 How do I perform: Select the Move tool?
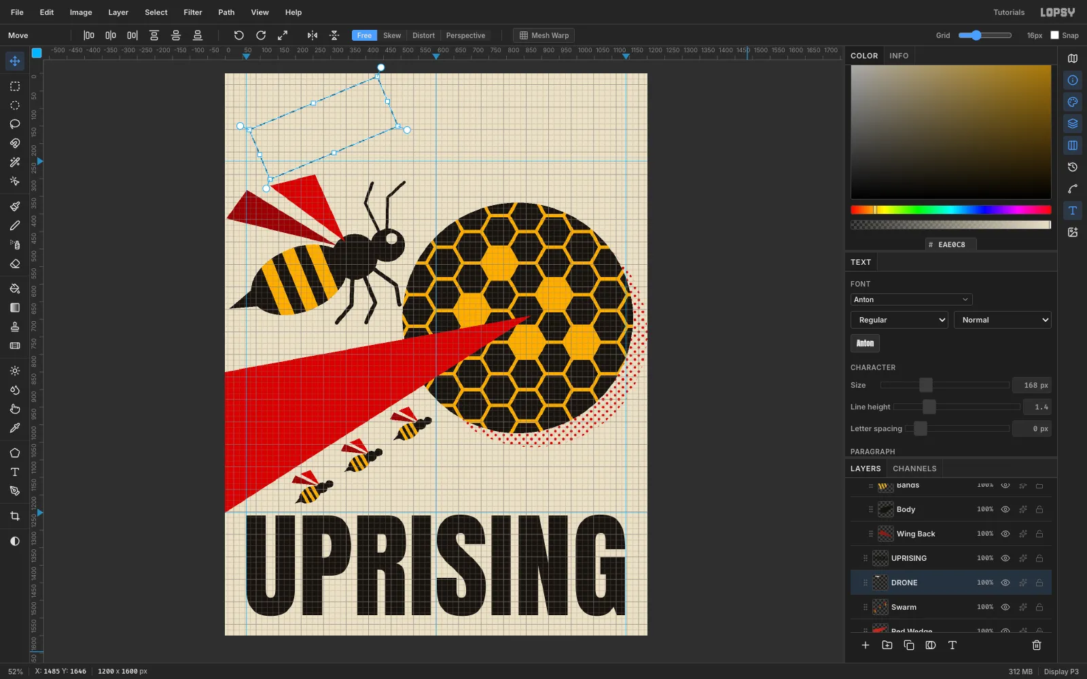[x=15, y=61]
